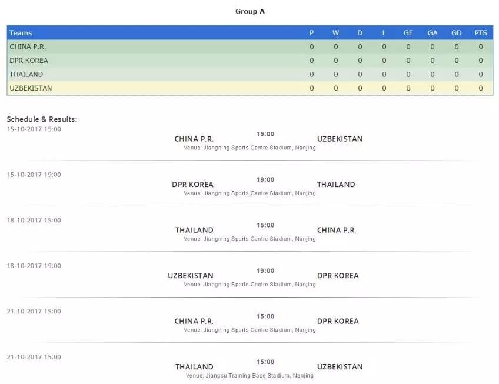This screenshot has height=384, width=499.
Task: Click the "GF" column header
Action: click(408, 33)
